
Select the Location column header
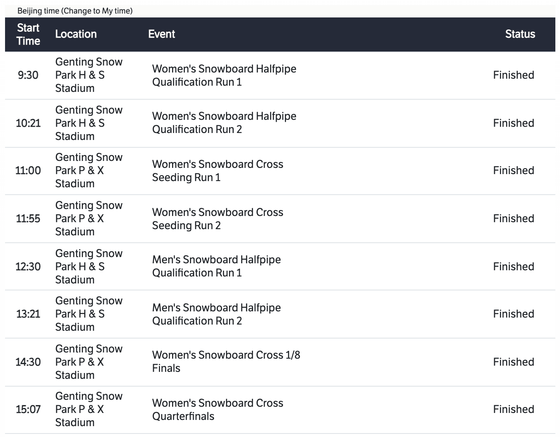click(76, 34)
